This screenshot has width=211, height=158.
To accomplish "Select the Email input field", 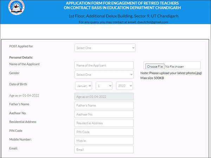I will coord(104,150).
